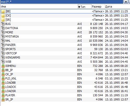Click the SR folder icon
This screenshot has height=106, width=130.
3,20
